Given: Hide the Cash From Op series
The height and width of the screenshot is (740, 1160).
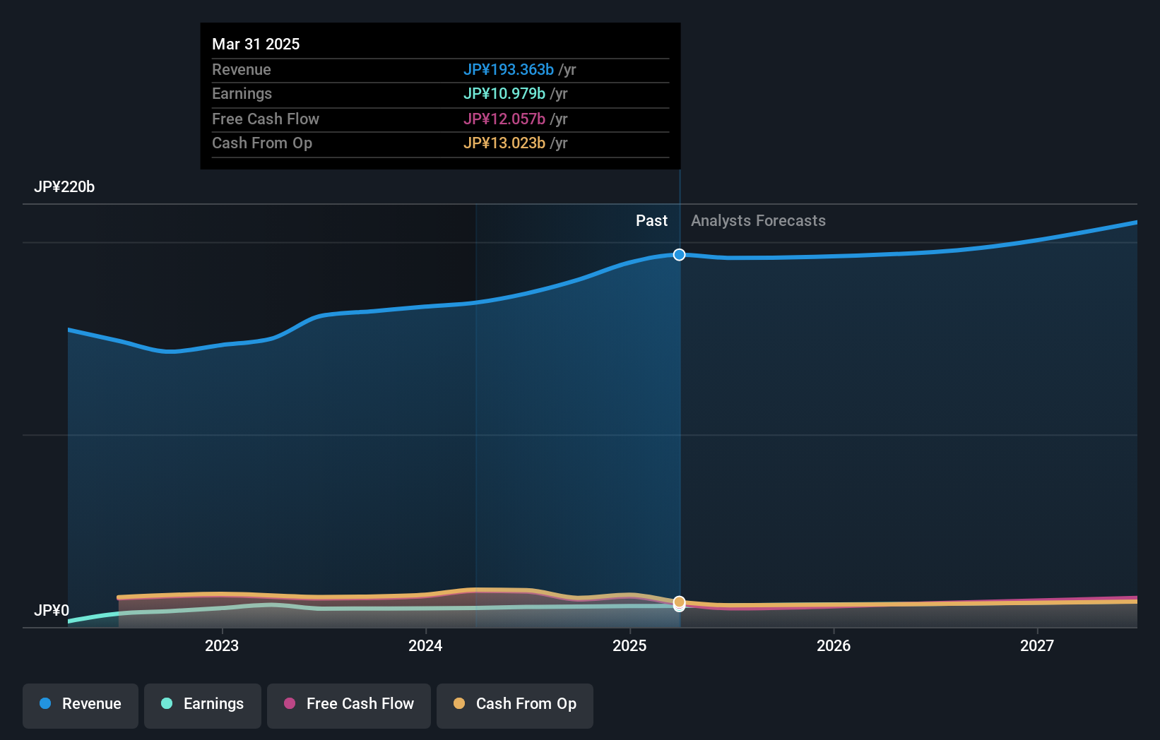Looking at the screenshot, I should pyautogui.click(x=514, y=705).
